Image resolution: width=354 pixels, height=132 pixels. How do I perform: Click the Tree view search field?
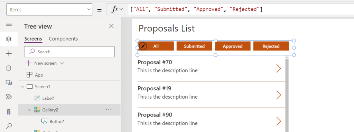pyautogui.click(x=69, y=52)
